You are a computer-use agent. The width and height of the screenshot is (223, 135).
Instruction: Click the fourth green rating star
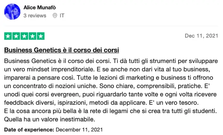click(32, 36)
